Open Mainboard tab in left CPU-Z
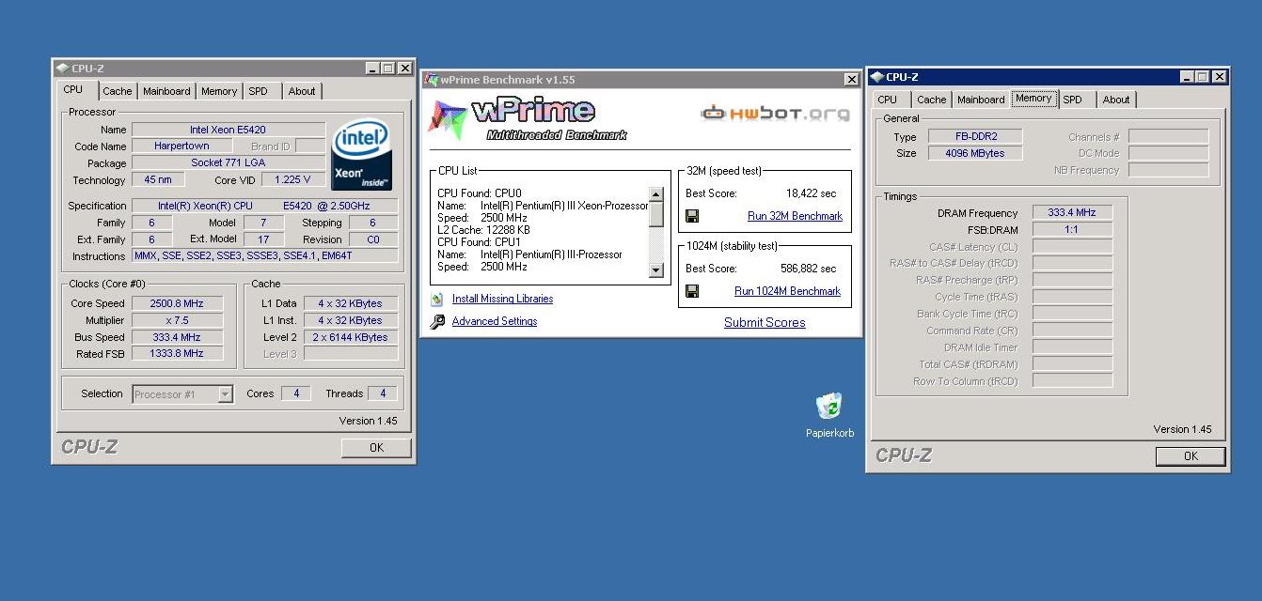Viewport: 1262px width, 601px height. (166, 91)
